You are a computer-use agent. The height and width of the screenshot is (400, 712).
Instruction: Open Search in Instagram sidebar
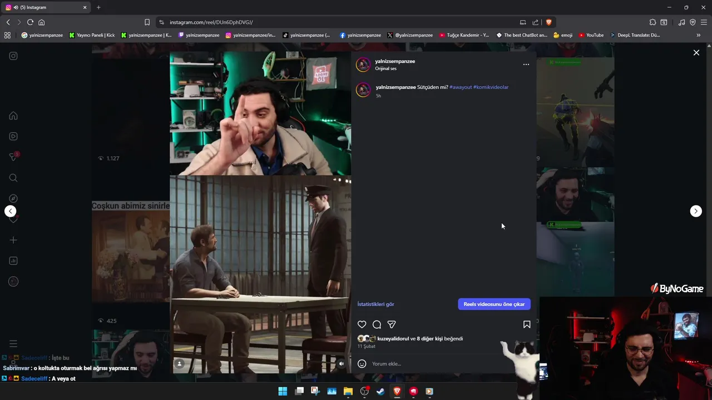click(x=13, y=178)
